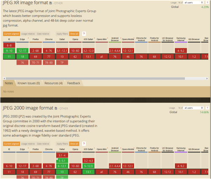Click the green Safari 13 cell for JPEG 2000
Image resolution: width=211 pixels, height=179 pixels.
62,172
